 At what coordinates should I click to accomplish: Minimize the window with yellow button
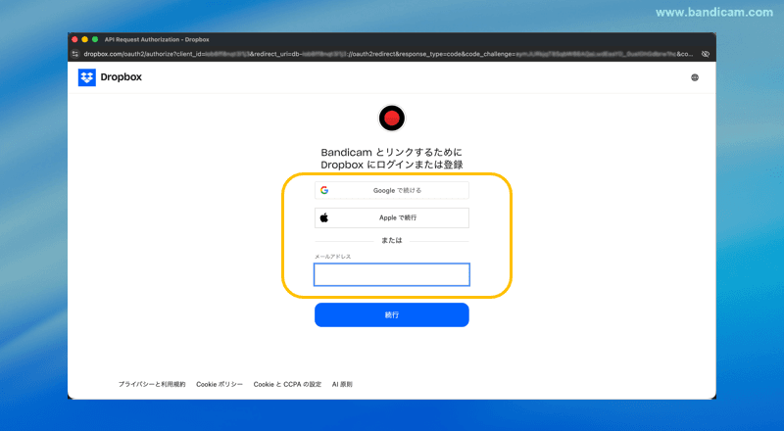(84, 39)
